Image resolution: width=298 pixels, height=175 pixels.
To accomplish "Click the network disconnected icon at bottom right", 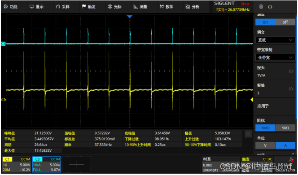I will tap(291, 159).
